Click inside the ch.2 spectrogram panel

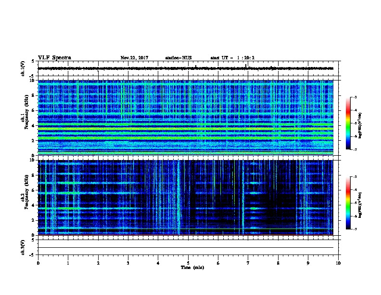coord(186,198)
